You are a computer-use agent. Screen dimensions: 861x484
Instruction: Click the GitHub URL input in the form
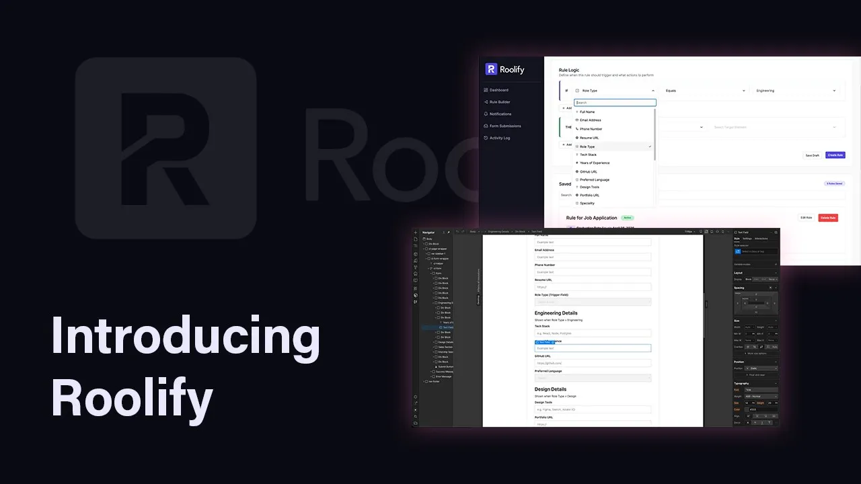click(x=593, y=363)
